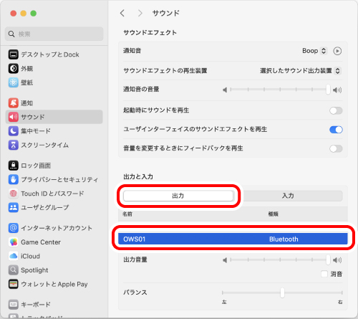Open Game Center icon

pos(14,242)
